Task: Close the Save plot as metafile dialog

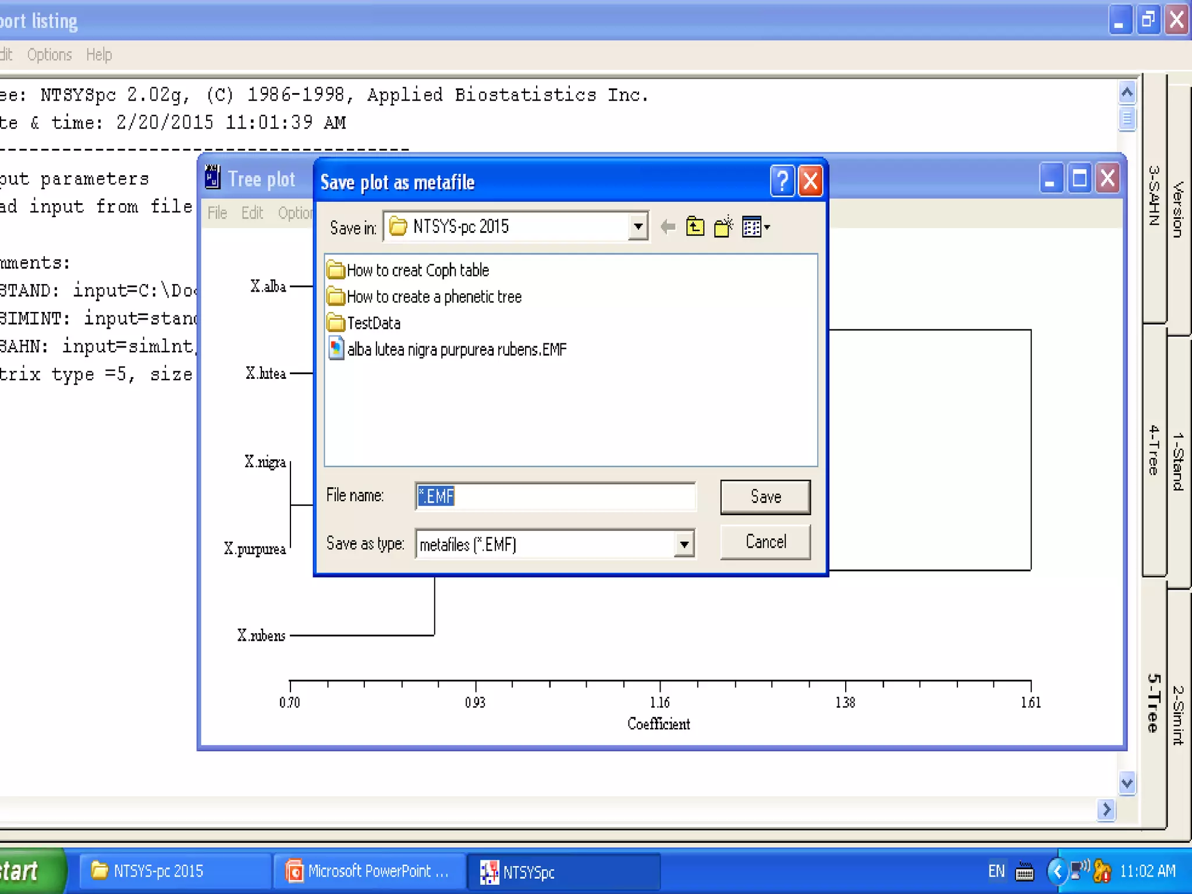Action: pos(810,182)
